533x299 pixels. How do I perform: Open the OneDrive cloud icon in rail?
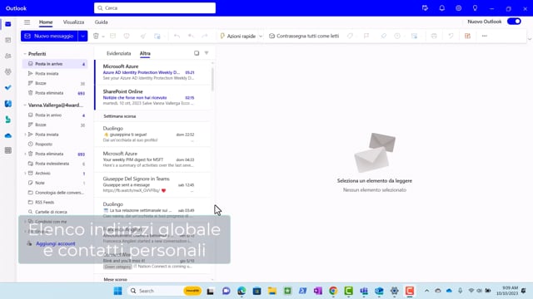(x=8, y=135)
